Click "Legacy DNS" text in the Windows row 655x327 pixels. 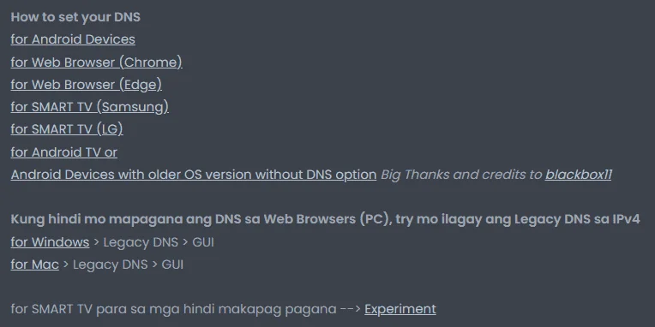141,242
